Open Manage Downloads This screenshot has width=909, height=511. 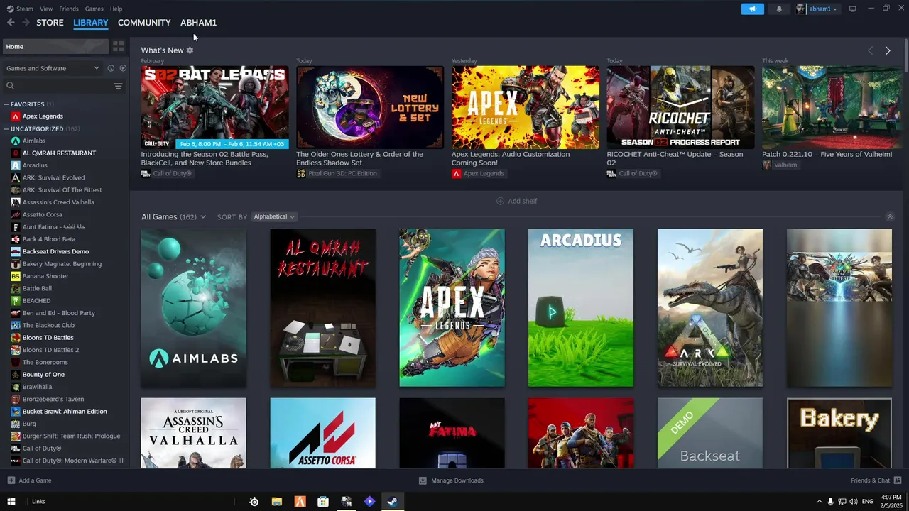[451, 480]
